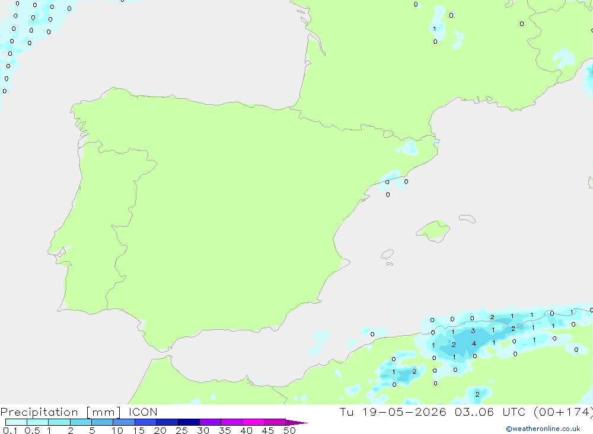Pick the 35–40 mm purple legend swatch
The width and height of the screenshot is (593, 434).
tap(231, 422)
